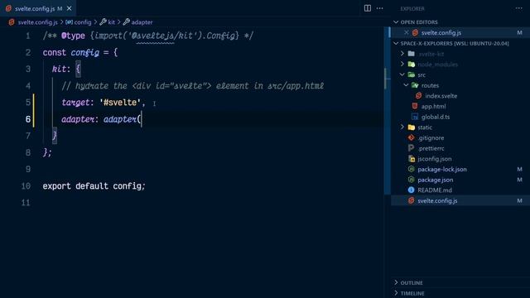Click the '#svelte' string on line 5
Screen dimensions: 530x298
point(120,103)
